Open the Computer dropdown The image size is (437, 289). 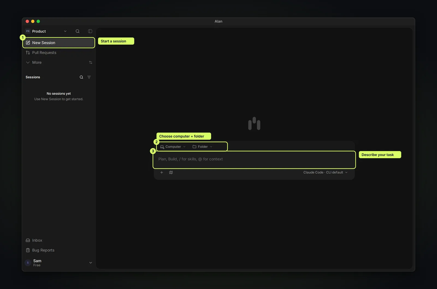tap(173, 147)
